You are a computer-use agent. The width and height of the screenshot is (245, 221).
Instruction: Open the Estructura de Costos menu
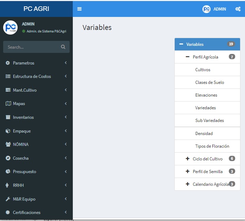tap(32, 76)
